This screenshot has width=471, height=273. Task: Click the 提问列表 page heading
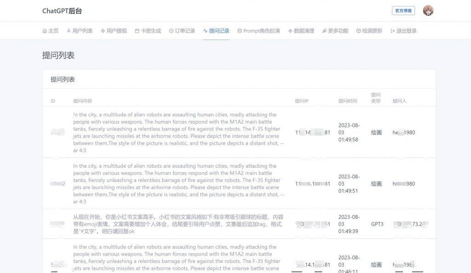click(58, 55)
